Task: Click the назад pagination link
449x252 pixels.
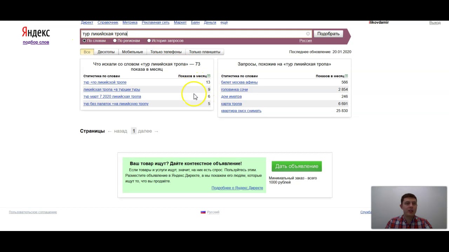Action: [x=120, y=131]
